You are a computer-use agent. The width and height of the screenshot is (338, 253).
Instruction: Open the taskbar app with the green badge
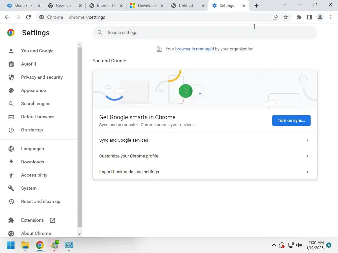54,245
